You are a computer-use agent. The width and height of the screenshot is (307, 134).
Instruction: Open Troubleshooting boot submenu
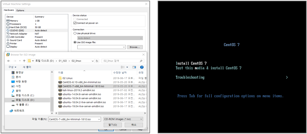pos(190,77)
